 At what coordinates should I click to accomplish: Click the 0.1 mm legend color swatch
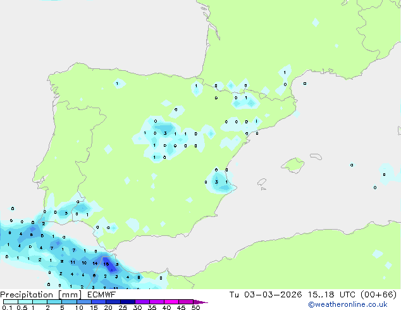click(x=10, y=302)
